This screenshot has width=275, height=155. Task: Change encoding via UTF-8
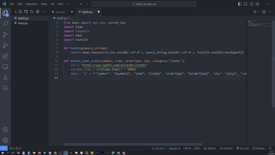(187, 148)
